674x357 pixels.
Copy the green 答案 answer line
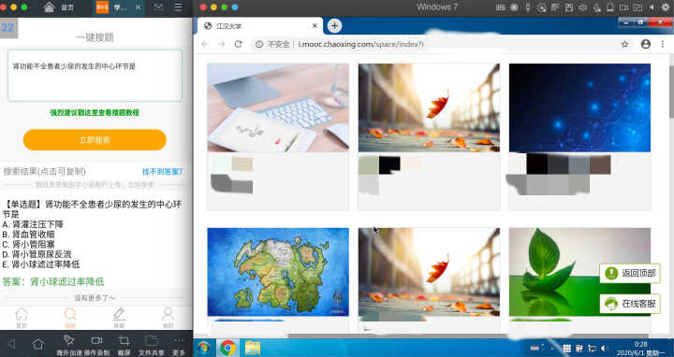(x=53, y=282)
